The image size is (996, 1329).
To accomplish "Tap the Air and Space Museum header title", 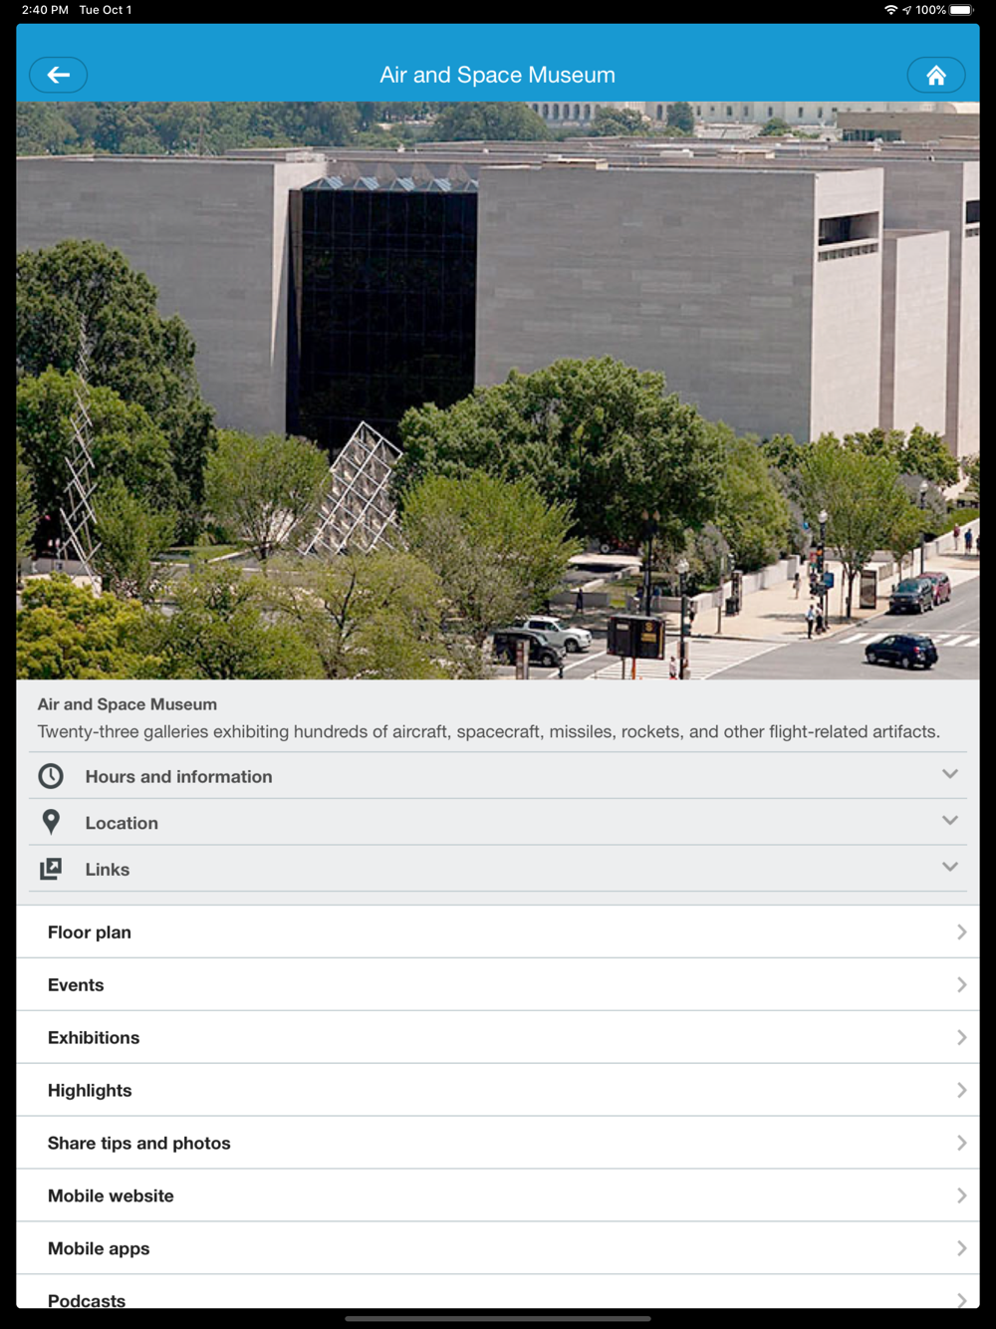I will (x=497, y=75).
